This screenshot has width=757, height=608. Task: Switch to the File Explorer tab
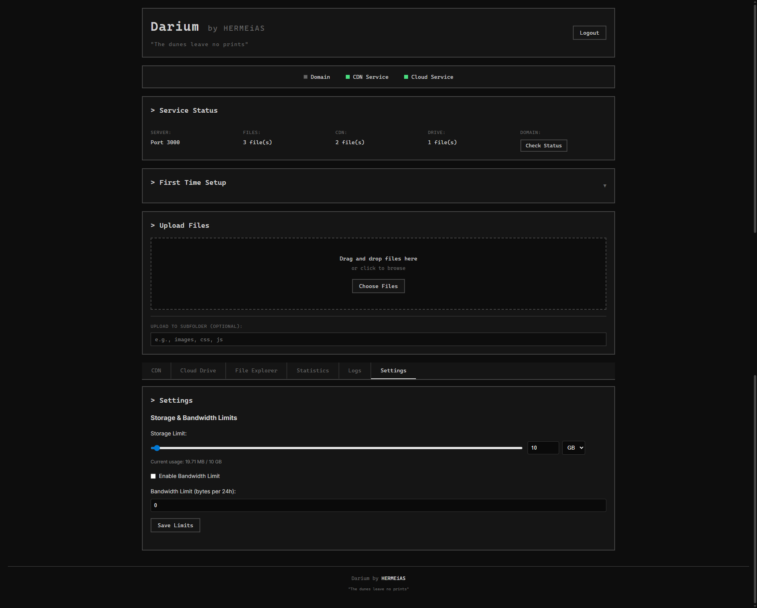coord(255,370)
